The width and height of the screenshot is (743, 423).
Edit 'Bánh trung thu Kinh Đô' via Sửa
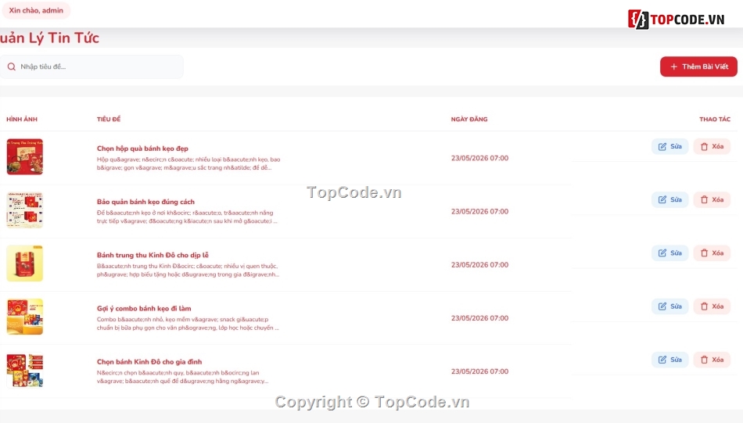pyautogui.click(x=669, y=253)
